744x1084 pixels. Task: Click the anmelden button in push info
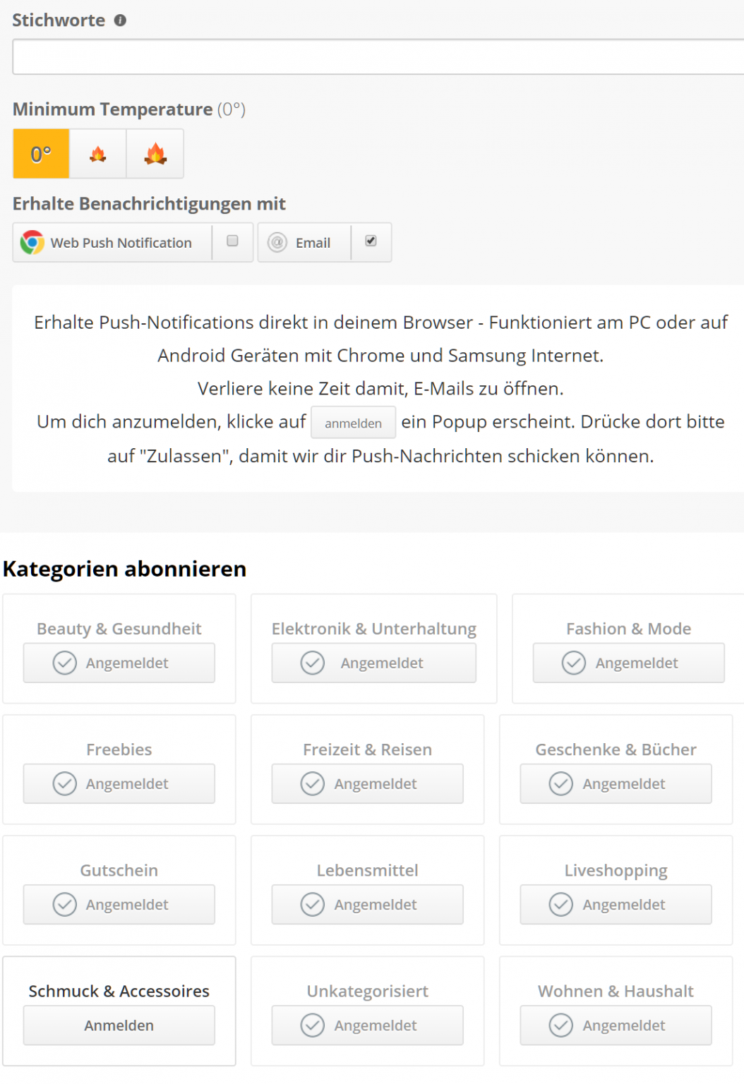click(353, 422)
